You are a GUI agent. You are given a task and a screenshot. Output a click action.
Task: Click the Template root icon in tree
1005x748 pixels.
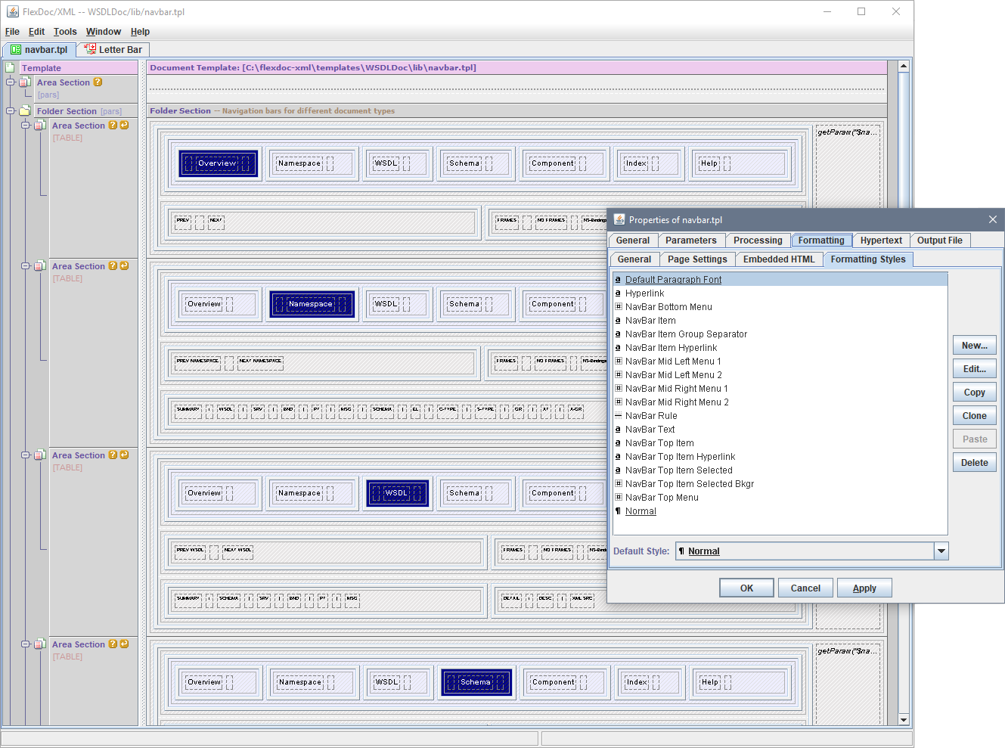[11, 68]
